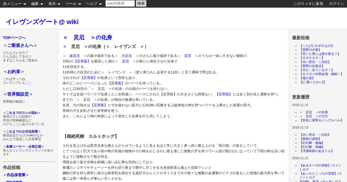Open 【ＧＯＫＯＮ！】 post link
347x182 pixels.
311,58
